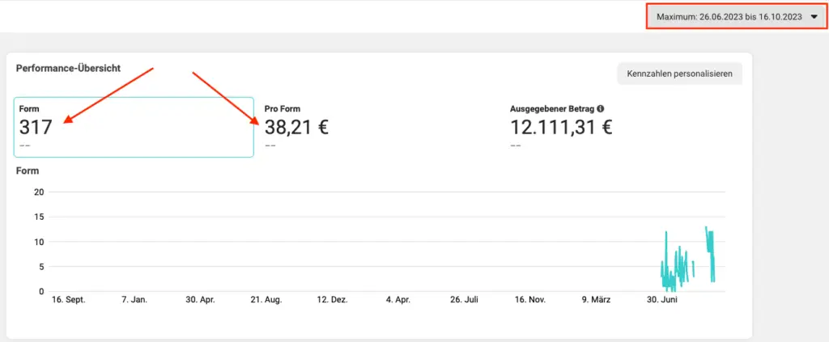Screen dimensions: 829x342
Task: Click the Form chart title above graph
Action: [28, 171]
